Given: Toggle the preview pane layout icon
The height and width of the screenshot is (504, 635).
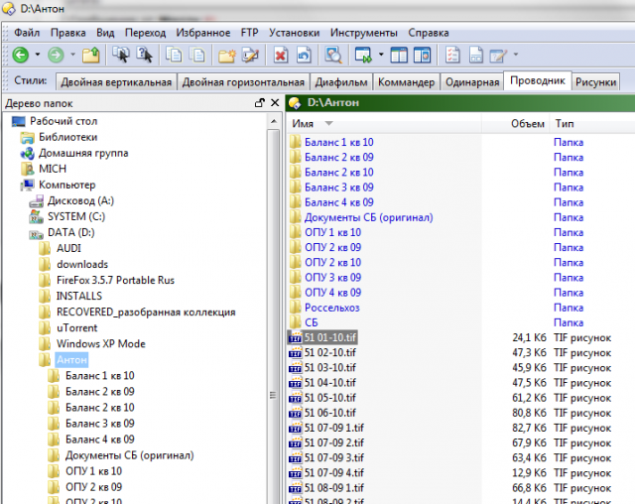Looking at the screenshot, I should click(422, 55).
